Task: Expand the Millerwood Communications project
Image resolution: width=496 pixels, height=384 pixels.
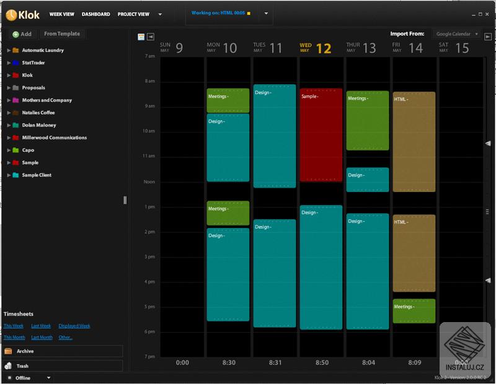Action: click(9, 137)
